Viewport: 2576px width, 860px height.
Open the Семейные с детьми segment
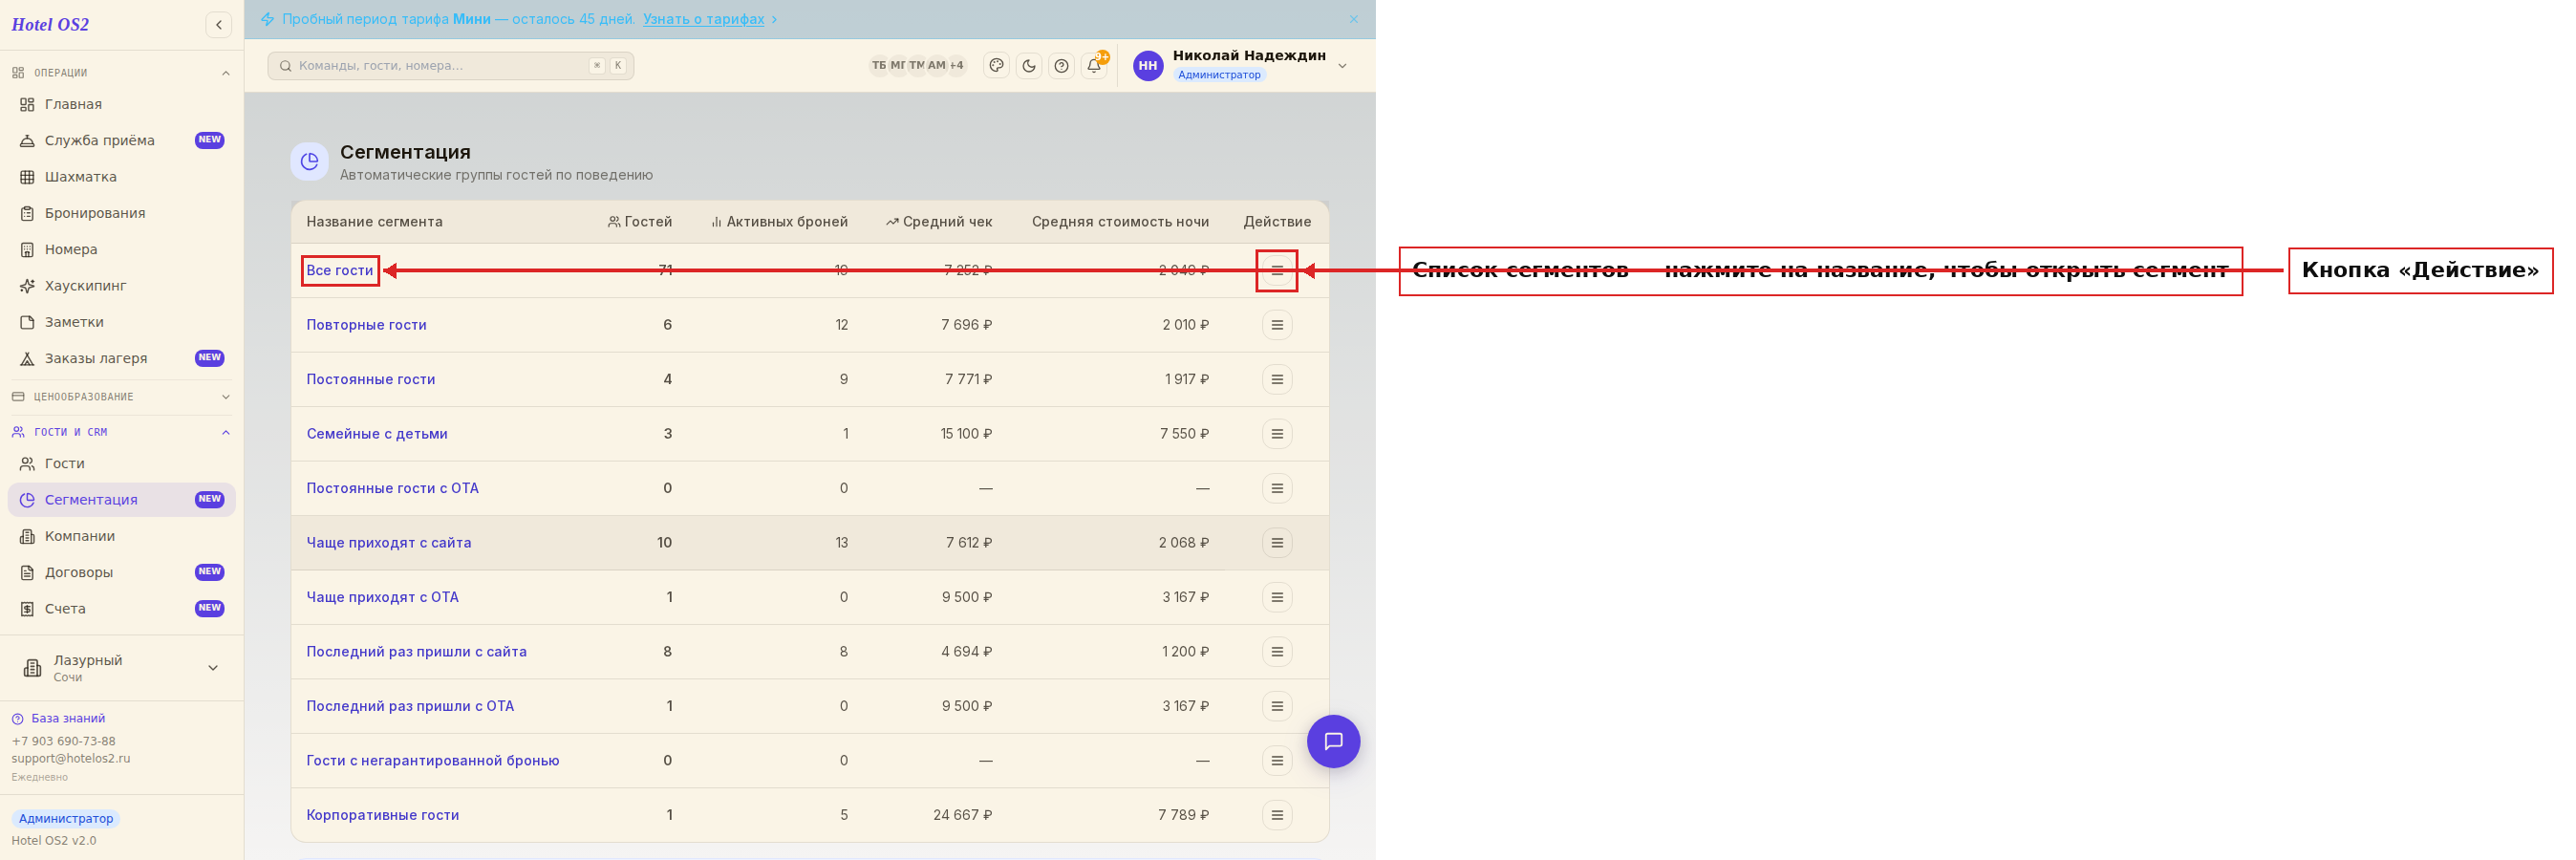point(377,434)
